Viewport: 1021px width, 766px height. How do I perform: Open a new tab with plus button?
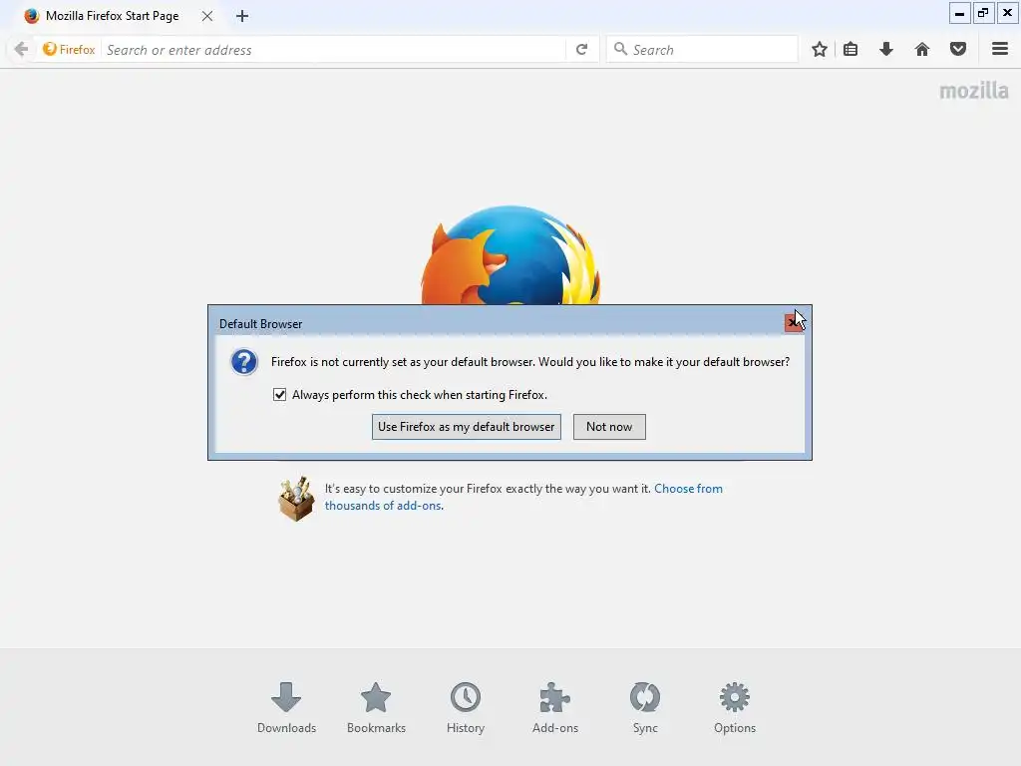242,16
